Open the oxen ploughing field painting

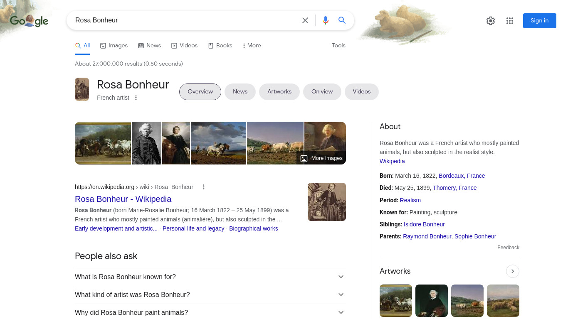tap(275, 143)
